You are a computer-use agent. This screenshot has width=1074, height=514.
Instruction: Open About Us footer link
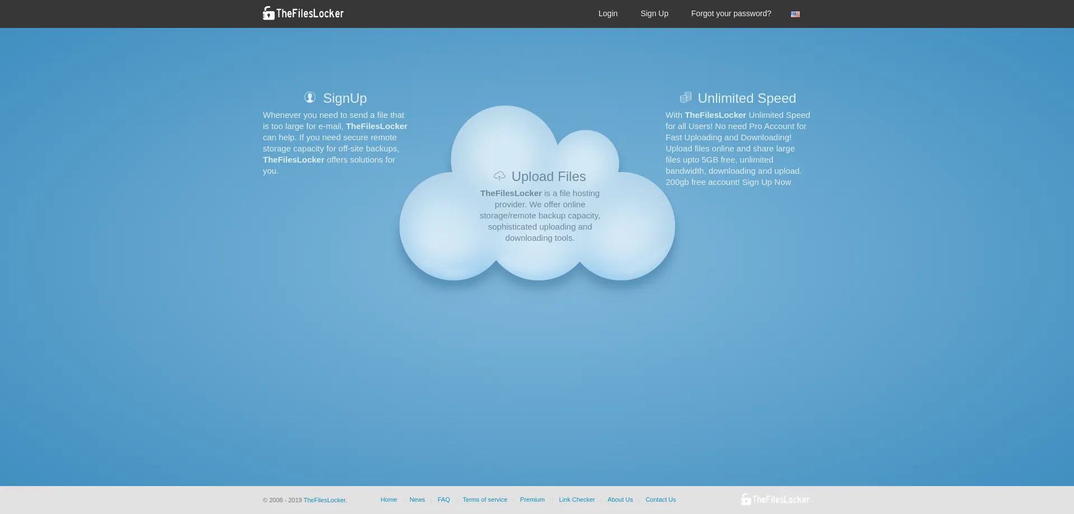(x=620, y=499)
